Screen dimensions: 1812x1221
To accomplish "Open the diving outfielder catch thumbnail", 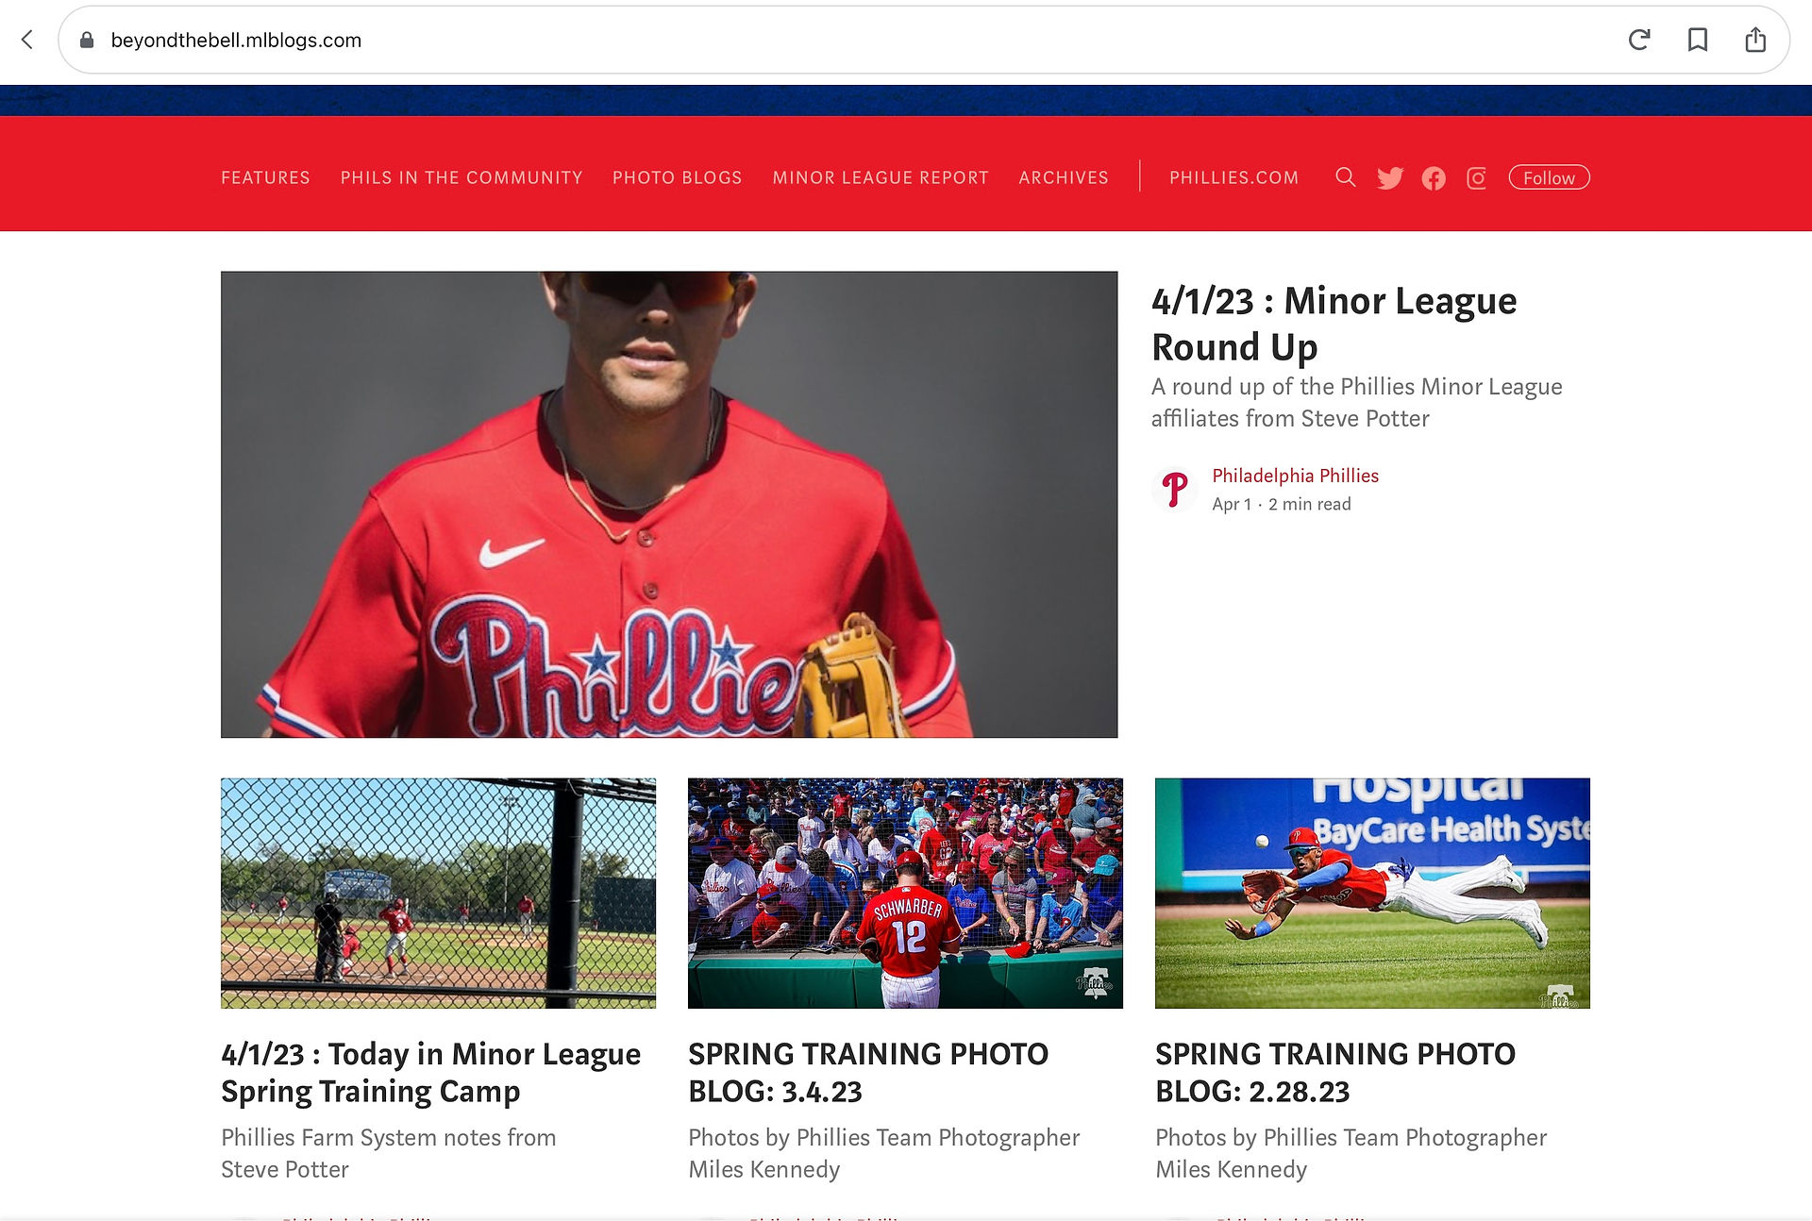I will click(x=1372, y=894).
